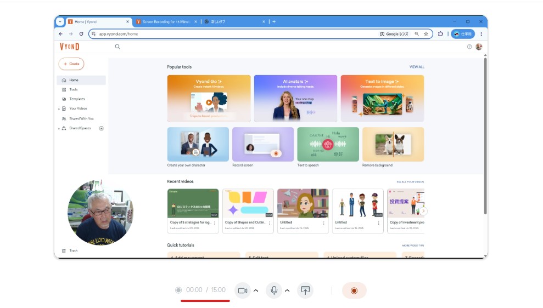Select the Home | Vyond tab
Image resolution: width=543 pixels, height=308 pixels.
99,21
